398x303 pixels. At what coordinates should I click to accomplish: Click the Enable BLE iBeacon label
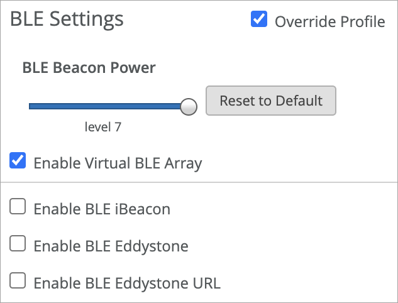[x=102, y=209]
